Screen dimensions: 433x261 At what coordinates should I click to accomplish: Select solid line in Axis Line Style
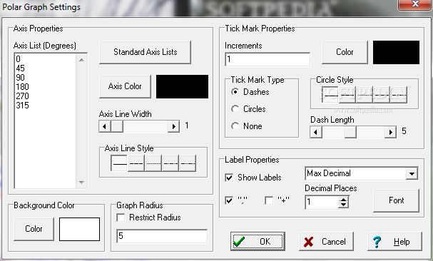click(119, 163)
